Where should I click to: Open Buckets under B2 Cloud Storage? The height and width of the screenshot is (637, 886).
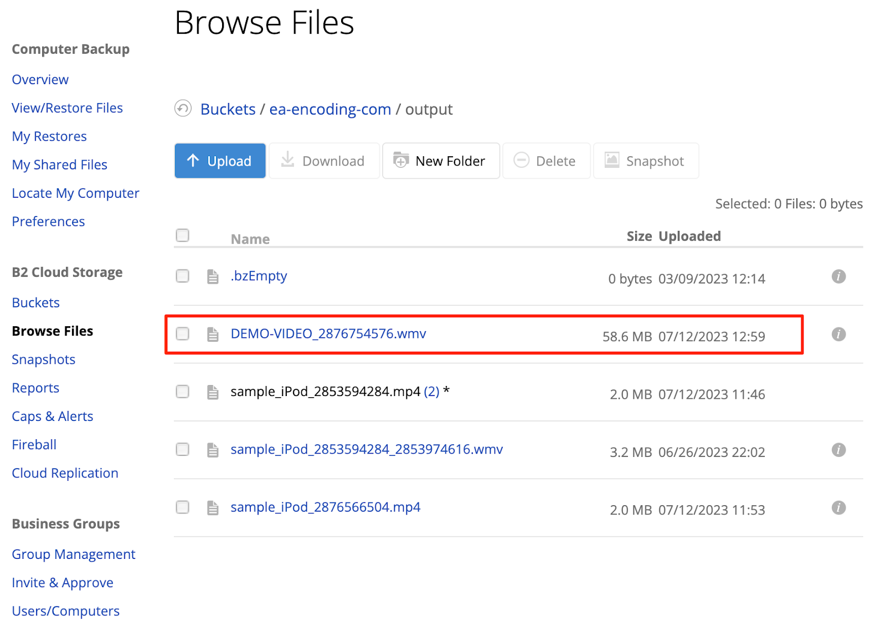point(36,303)
